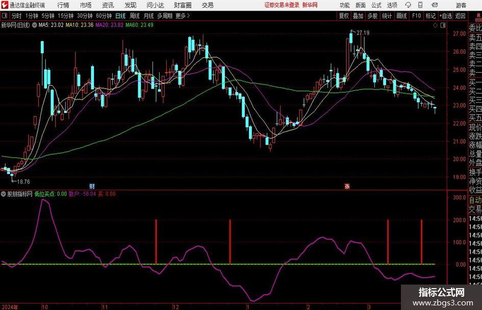Open the 公式 menu
The height and width of the screenshot is (310, 482).
pos(376,5)
